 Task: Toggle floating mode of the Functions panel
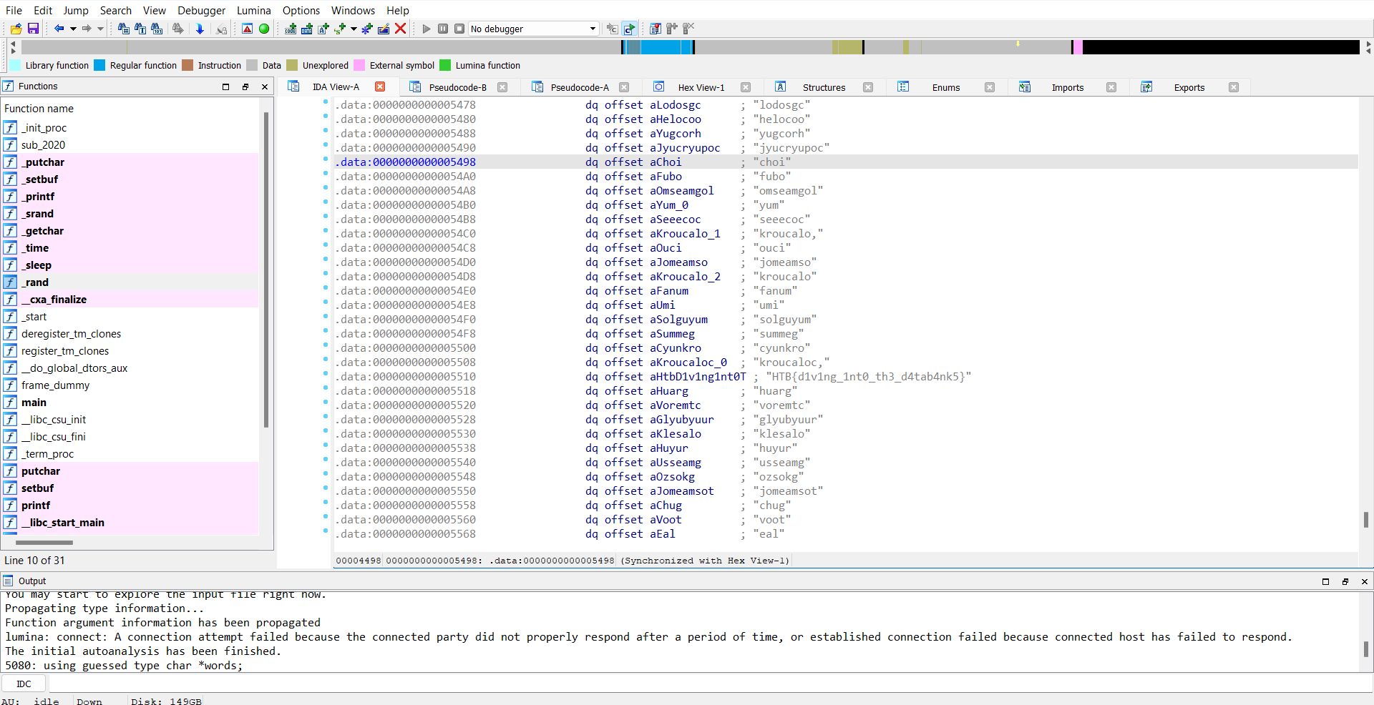[245, 87]
